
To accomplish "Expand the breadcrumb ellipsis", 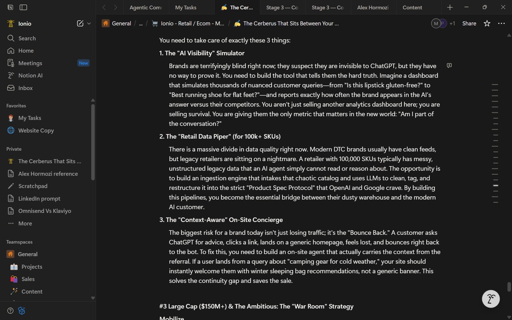I will (141, 24).
